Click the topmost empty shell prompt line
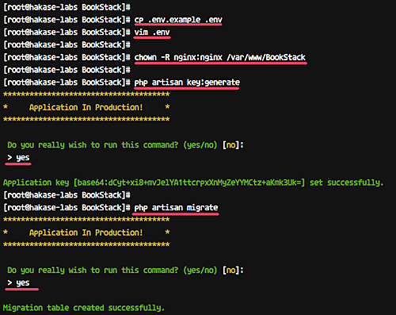This screenshot has width=396, height=315. coord(67,7)
